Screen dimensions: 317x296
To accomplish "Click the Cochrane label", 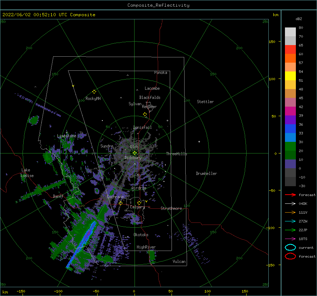I will pos(115,197).
